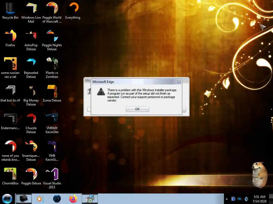273x204 pixels.
Task: Open the blue shield tray icon
Action: tap(233, 199)
